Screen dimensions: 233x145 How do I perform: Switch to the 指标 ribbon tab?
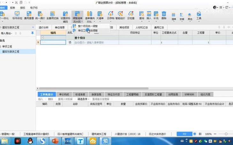click(x=23, y=8)
